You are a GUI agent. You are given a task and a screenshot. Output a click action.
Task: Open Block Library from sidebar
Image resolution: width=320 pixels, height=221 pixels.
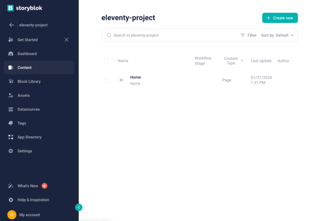tap(39, 81)
